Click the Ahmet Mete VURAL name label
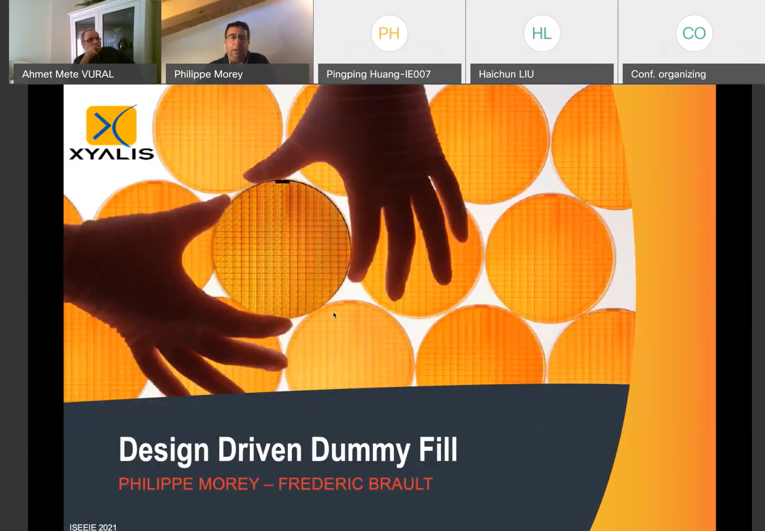The image size is (765, 531). 68,74
